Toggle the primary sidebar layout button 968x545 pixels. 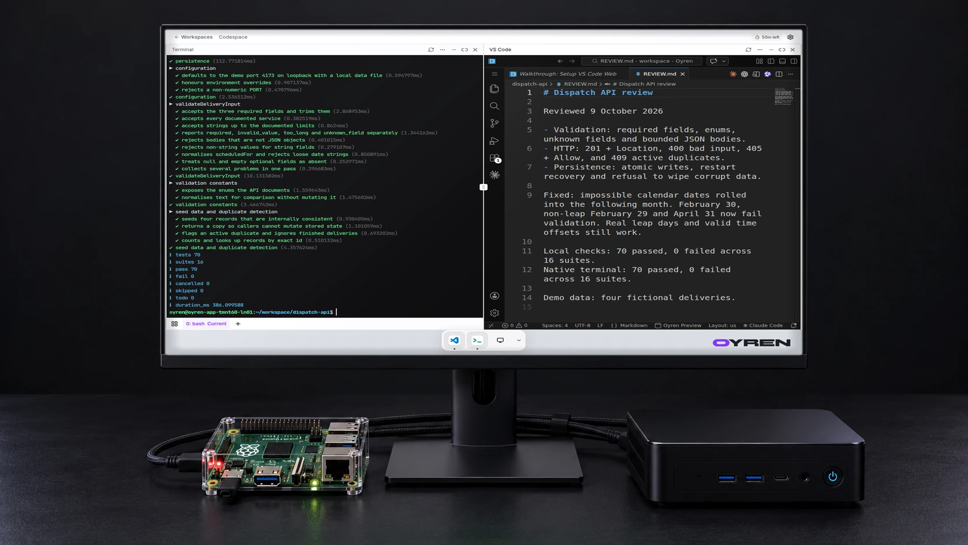771,61
